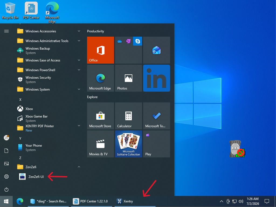
Task: Open the Photos tile
Action: 129,78
